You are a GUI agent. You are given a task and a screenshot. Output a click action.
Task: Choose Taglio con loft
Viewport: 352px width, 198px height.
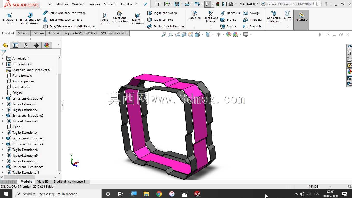[x=160, y=20]
